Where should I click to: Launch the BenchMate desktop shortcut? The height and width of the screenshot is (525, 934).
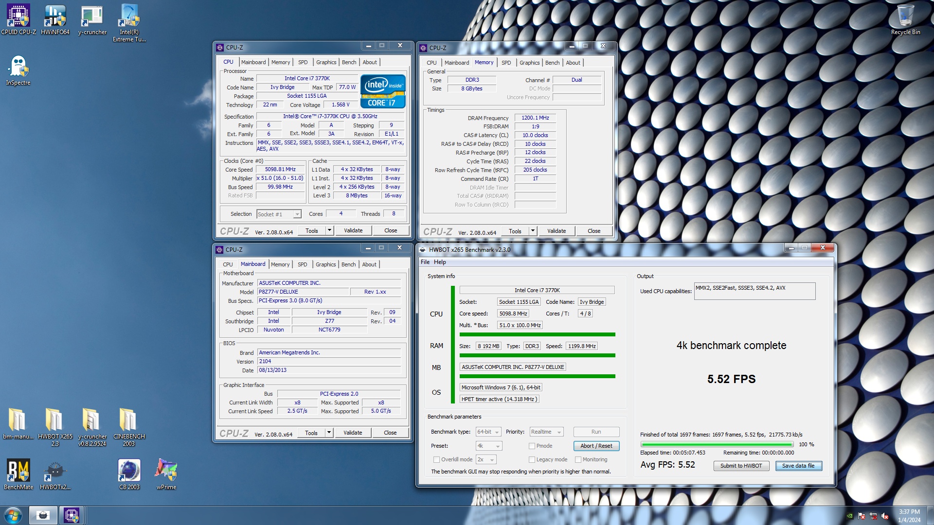click(x=18, y=474)
